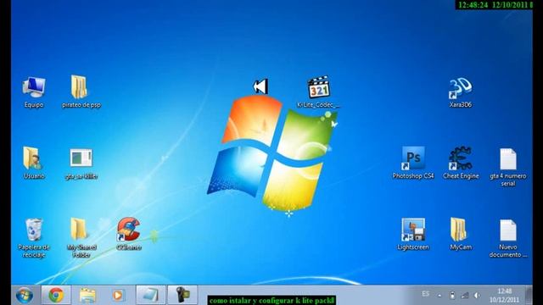
Task: Open the Windows Start menu
Action: pyautogui.click(x=25, y=296)
